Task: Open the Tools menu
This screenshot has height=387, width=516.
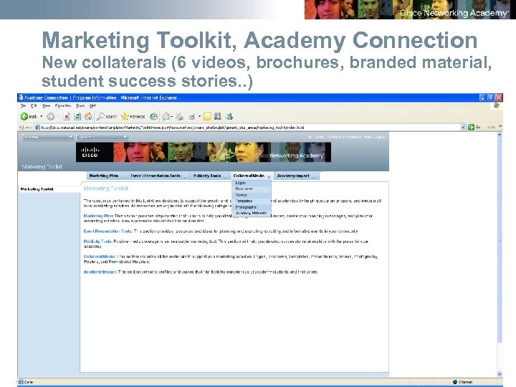Action: (80, 105)
